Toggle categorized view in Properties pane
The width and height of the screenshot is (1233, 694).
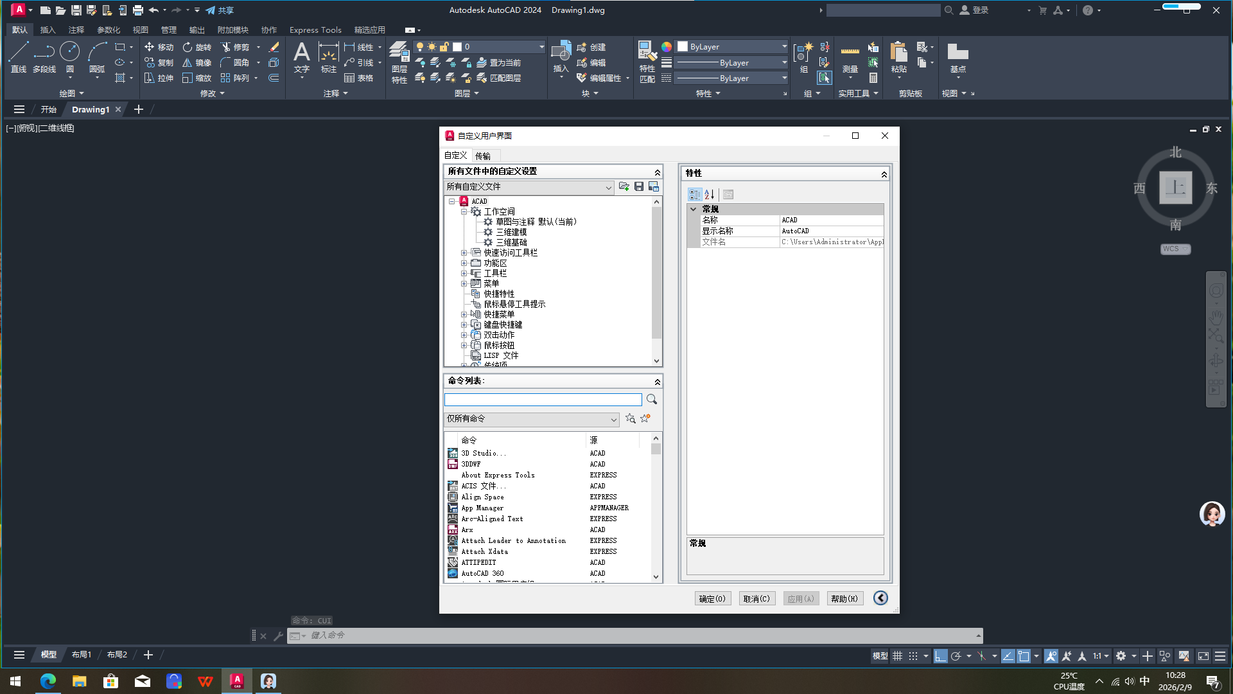coord(695,194)
